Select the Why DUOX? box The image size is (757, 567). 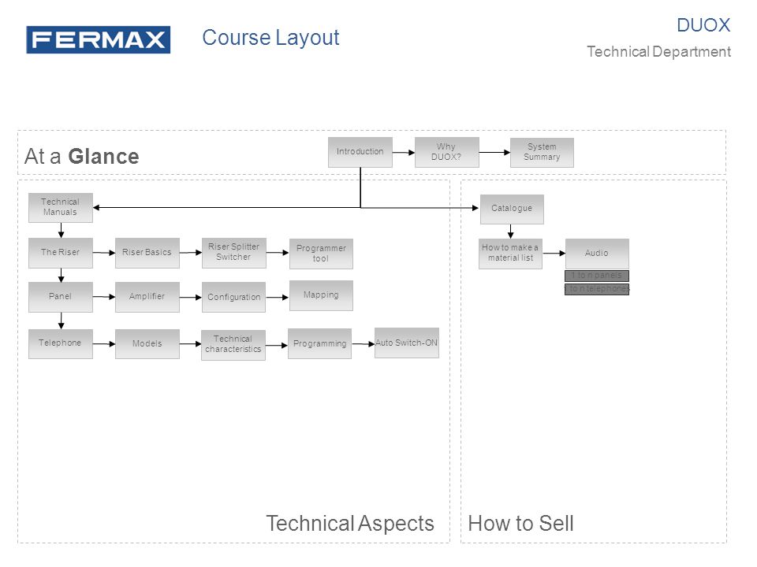coord(446,152)
